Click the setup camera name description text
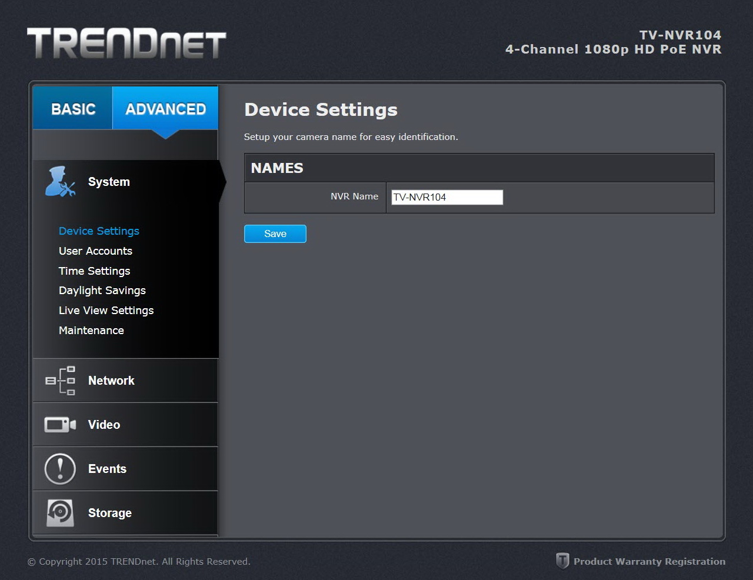The image size is (753, 580). [x=351, y=137]
